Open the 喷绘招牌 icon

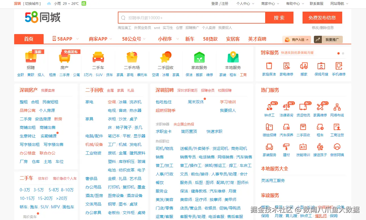(269, 127)
